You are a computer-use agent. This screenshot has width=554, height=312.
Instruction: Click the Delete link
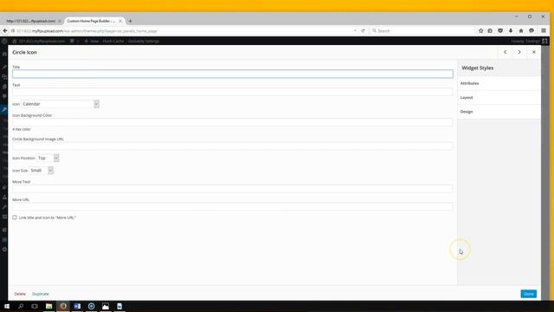tap(20, 294)
